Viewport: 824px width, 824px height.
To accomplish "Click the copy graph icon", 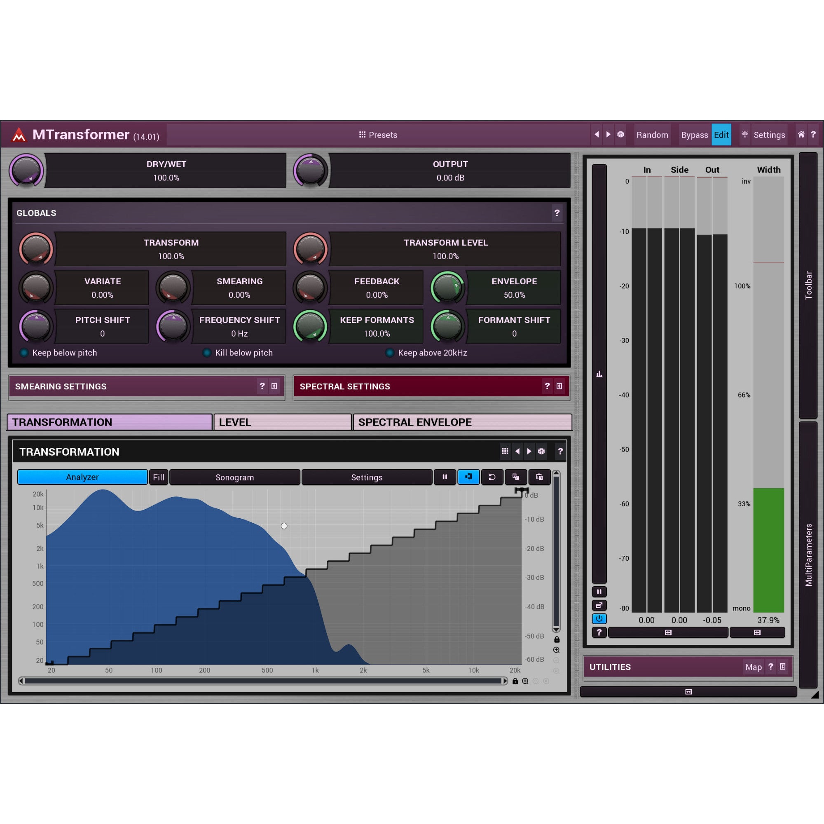I will 516,477.
